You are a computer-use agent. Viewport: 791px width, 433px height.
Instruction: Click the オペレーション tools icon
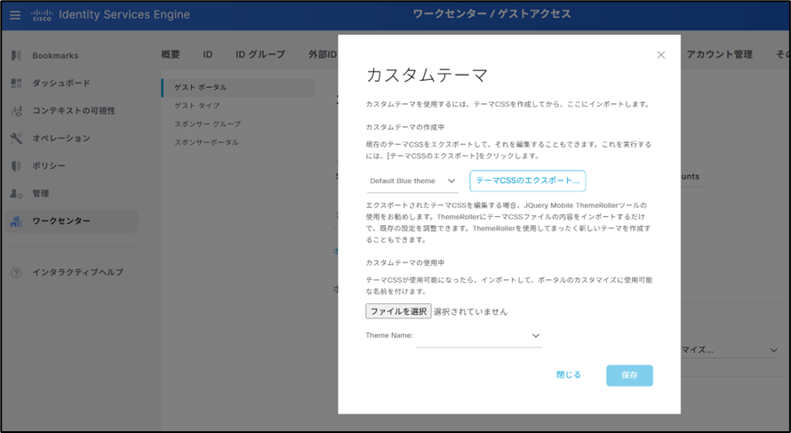tap(16, 139)
